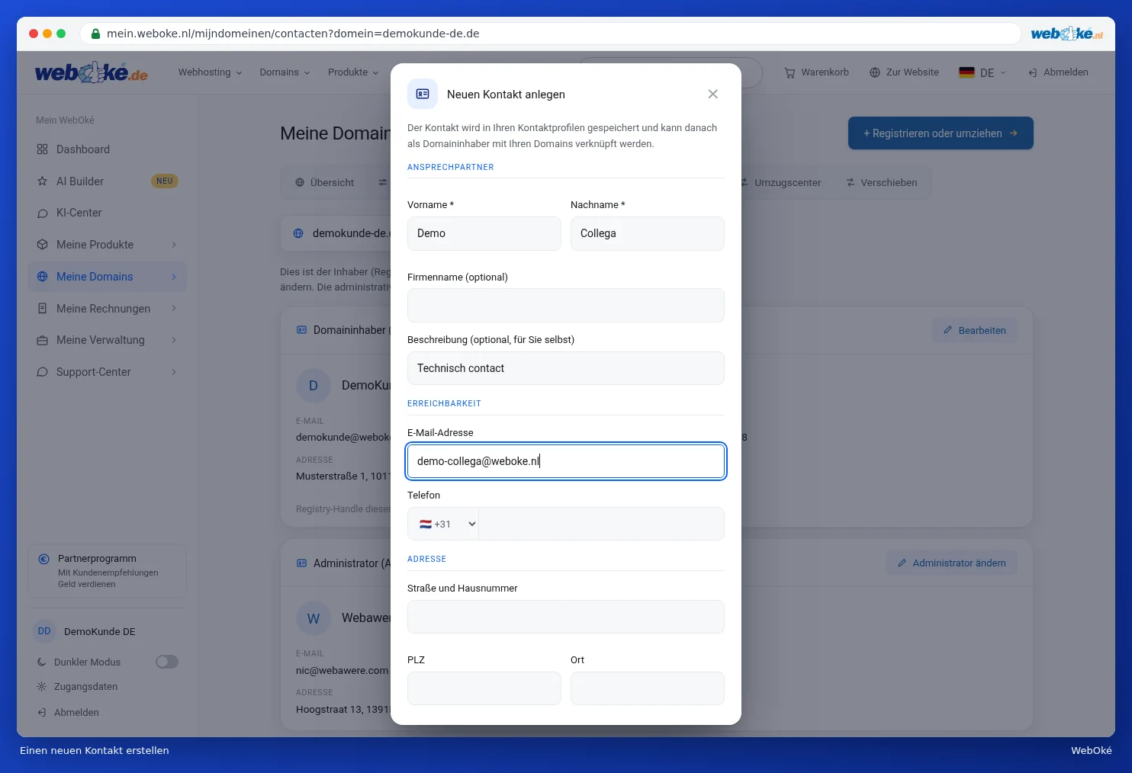Focus the Nachname input field
Viewport: 1132px width, 773px height.
click(648, 233)
